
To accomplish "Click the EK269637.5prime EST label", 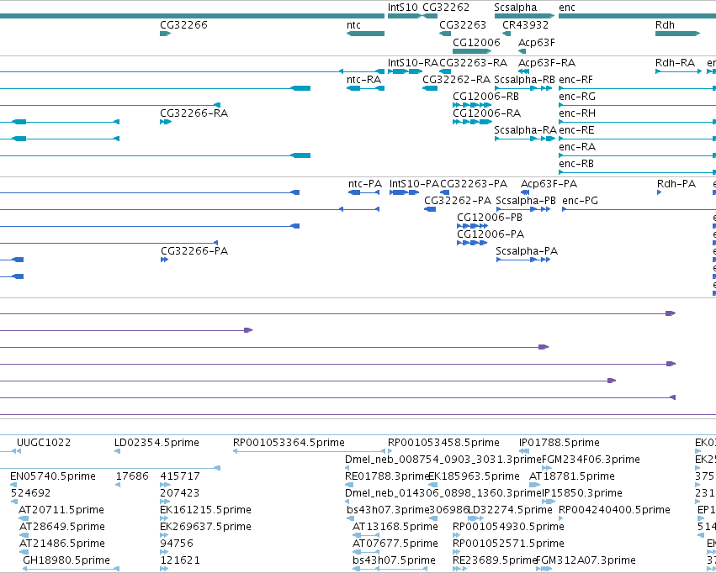I will 205,527.
